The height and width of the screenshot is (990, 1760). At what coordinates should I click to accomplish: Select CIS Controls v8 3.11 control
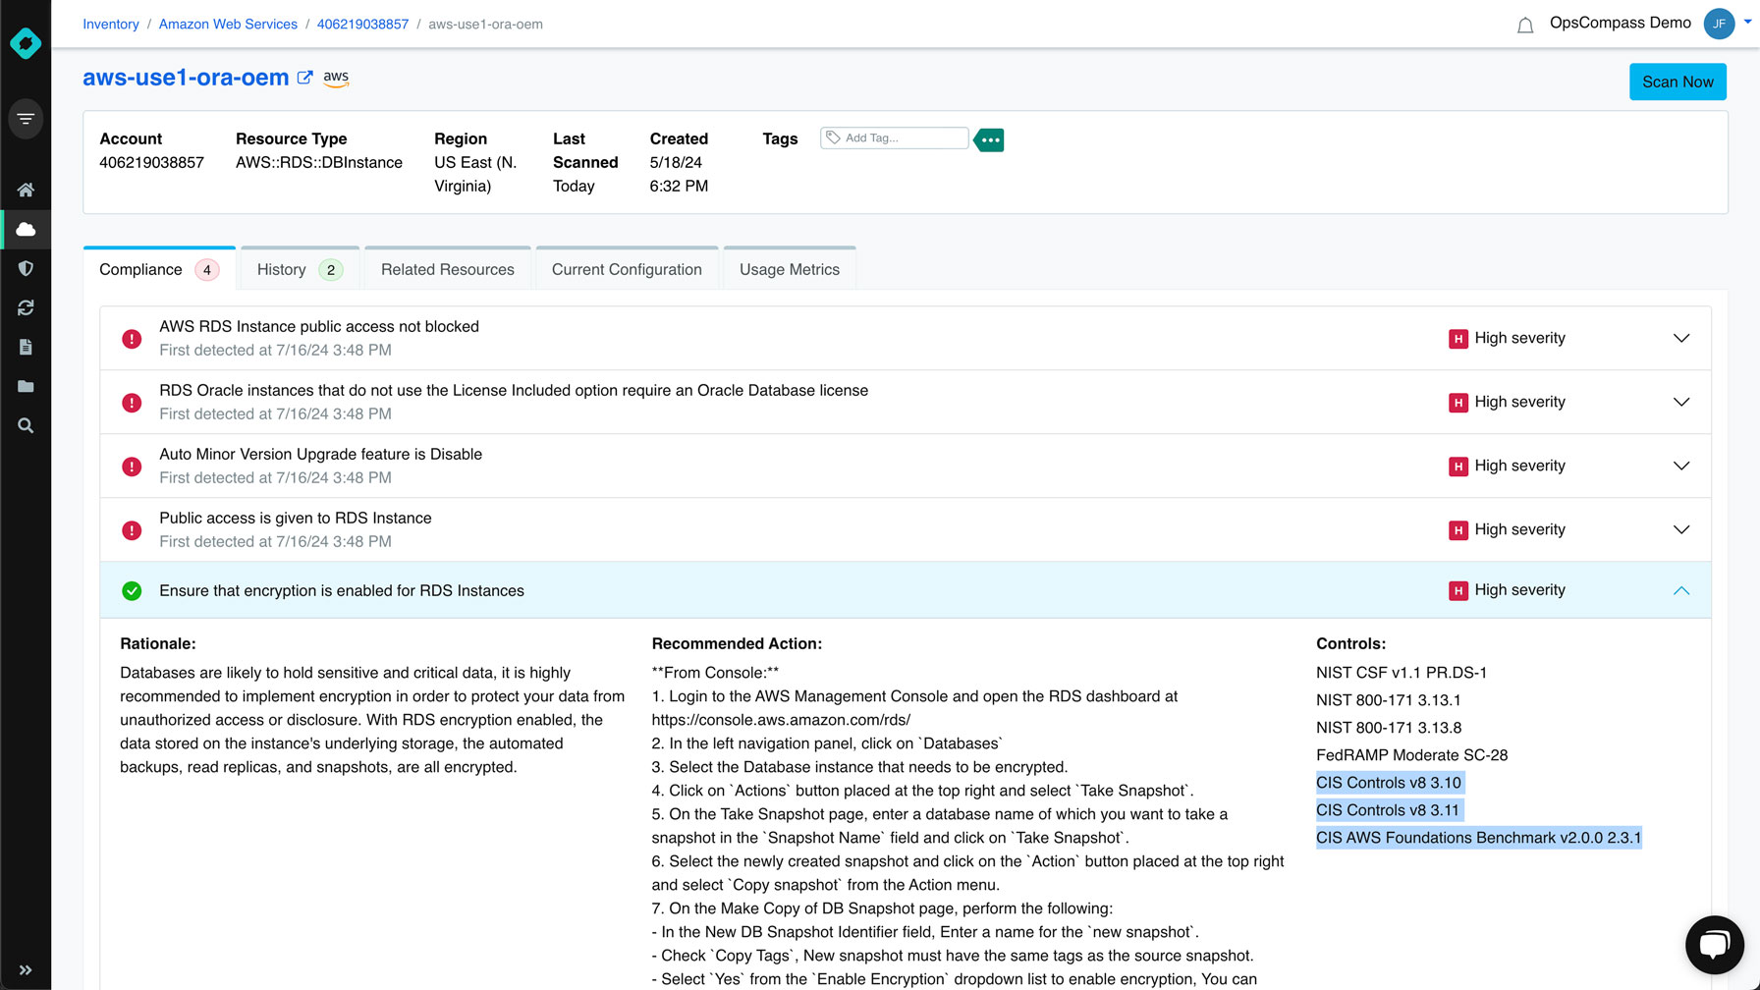click(x=1388, y=810)
